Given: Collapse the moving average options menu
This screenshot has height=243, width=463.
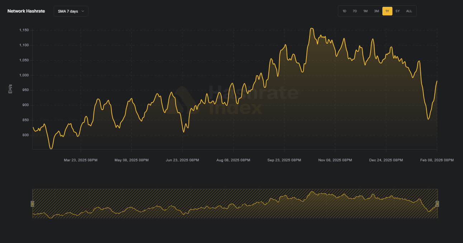Looking at the screenshot, I should [71, 11].
